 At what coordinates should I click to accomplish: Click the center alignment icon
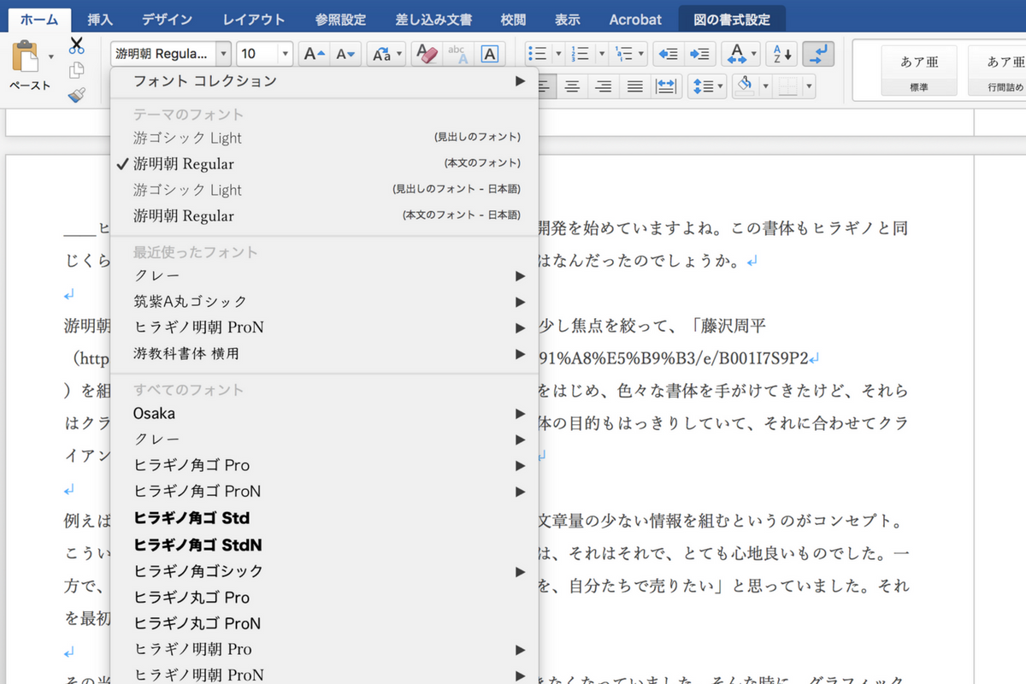pyautogui.click(x=572, y=86)
